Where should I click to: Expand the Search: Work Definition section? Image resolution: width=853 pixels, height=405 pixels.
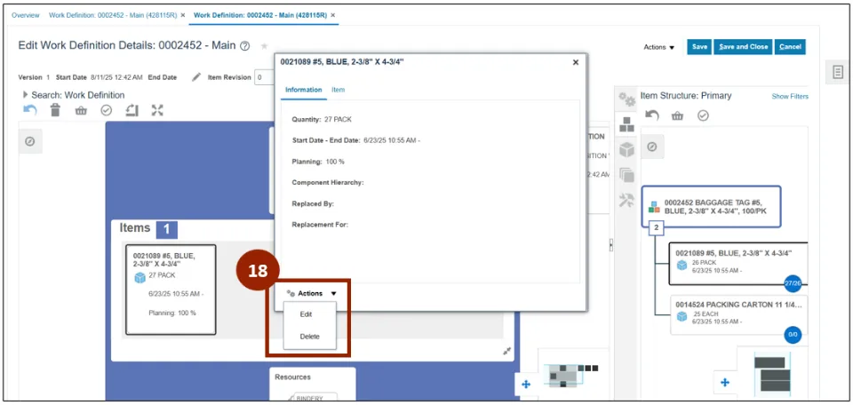25,95
